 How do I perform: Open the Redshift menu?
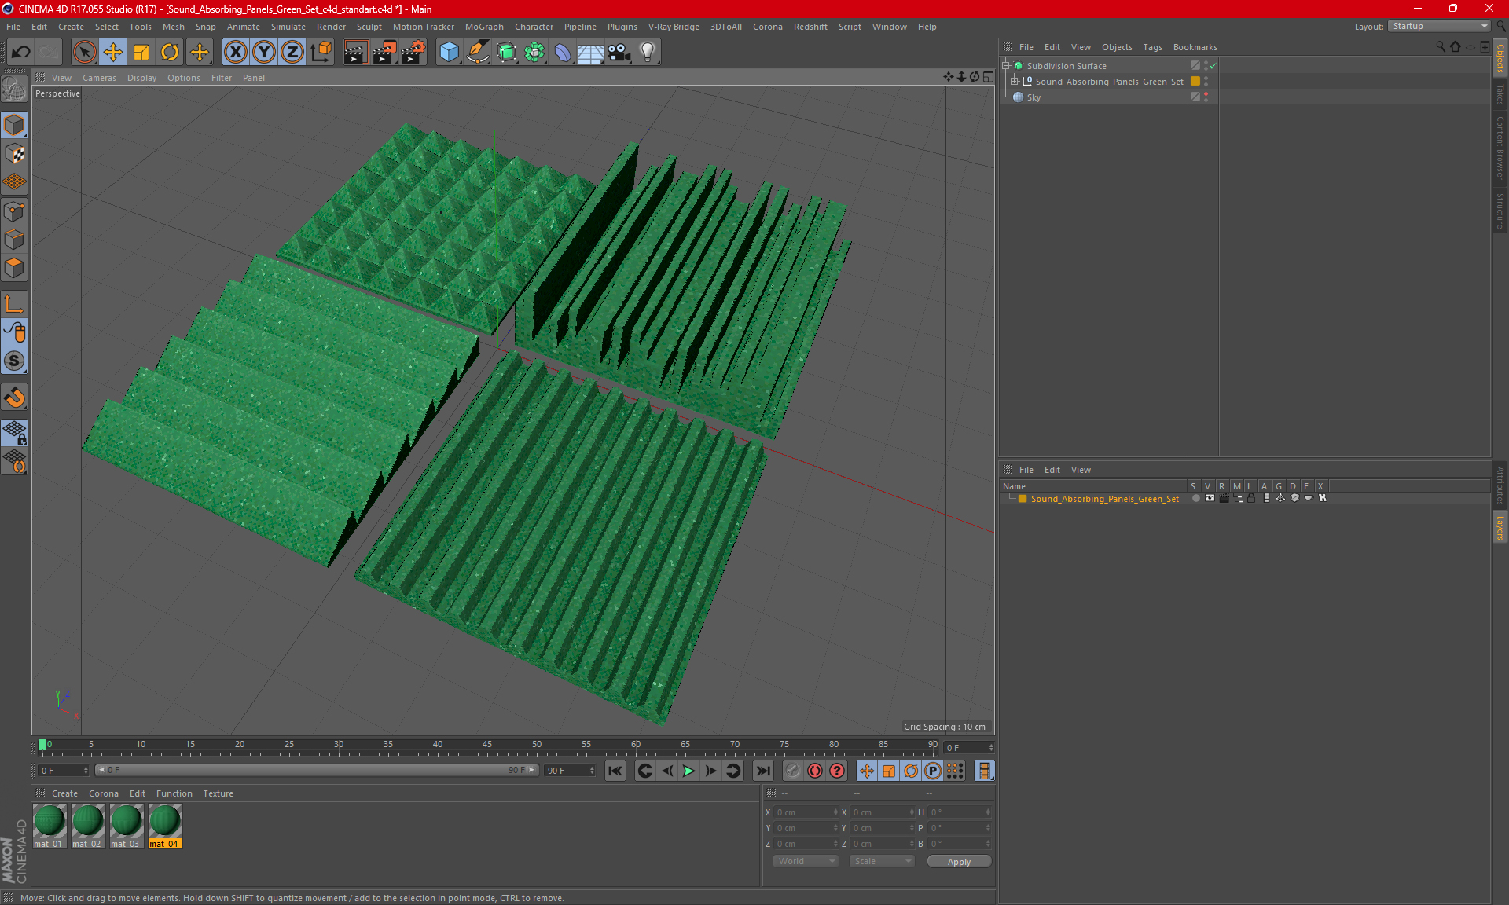pyautogui.click(x=810, y=27)
